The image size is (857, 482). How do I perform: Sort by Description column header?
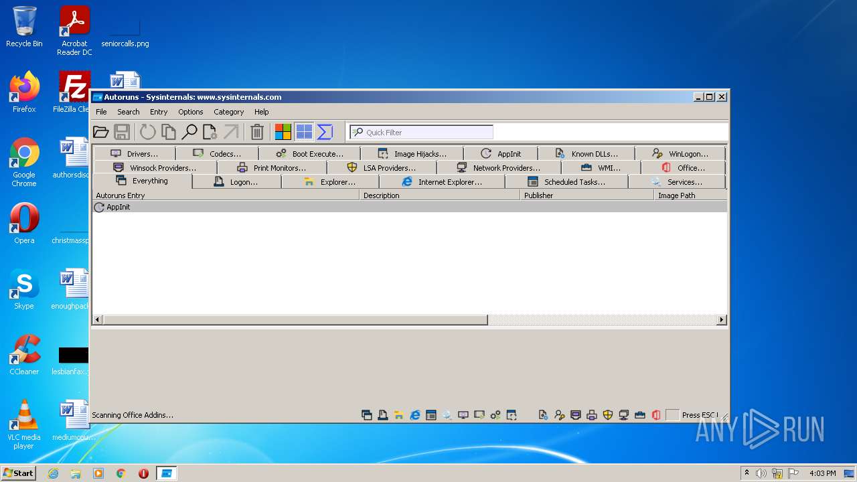[440, 195]
